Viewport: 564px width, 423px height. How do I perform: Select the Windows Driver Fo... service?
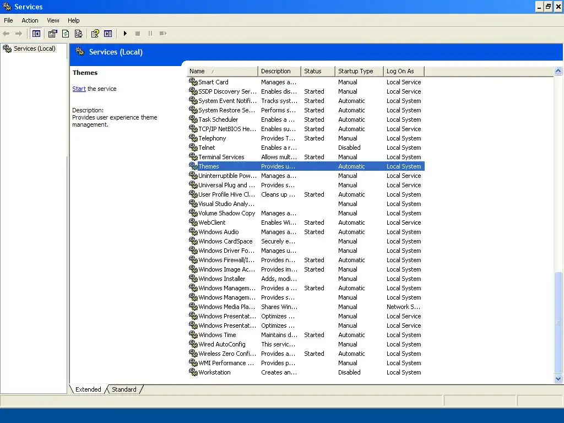306,251
